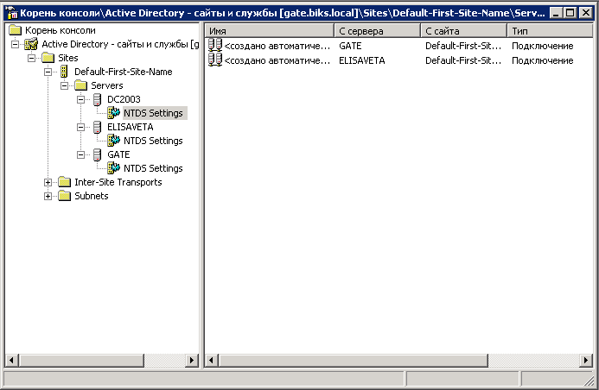The height and width of the screenshot is (390, 599).
Task: Click the Sites folder icon
Action: coord(48,58)
